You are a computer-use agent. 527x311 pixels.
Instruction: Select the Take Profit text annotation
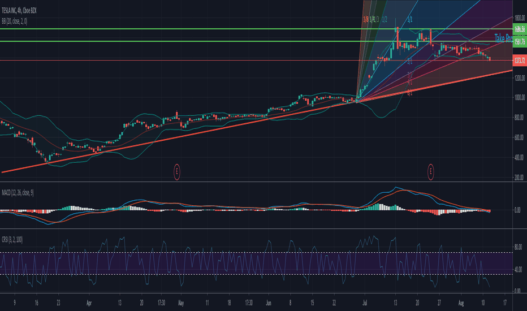pos(503,38)
